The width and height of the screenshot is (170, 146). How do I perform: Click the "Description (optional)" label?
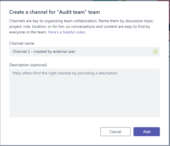pos(28,65)
